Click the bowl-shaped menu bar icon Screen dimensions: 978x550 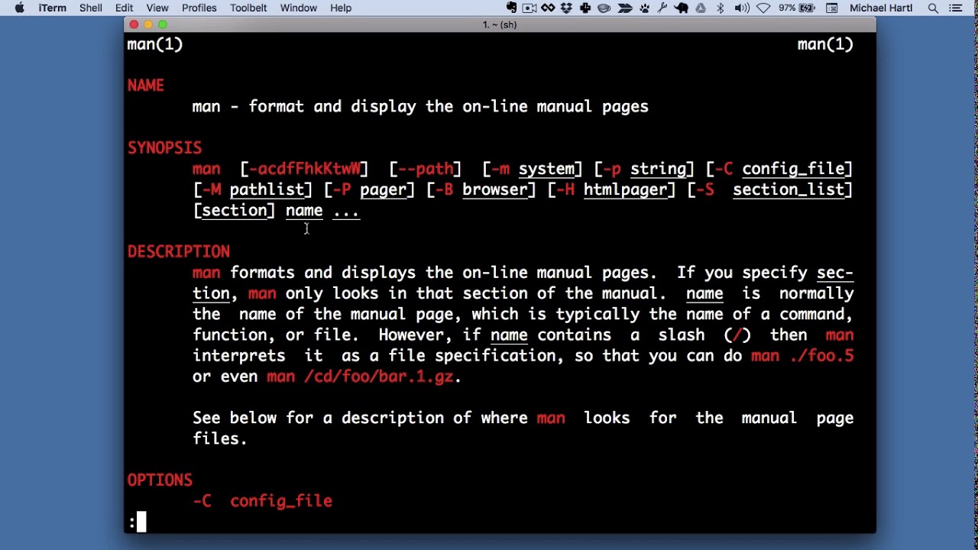click(x=604, y=8)
